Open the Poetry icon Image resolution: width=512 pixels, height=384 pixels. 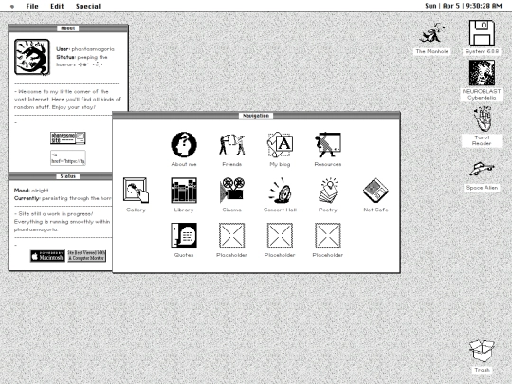tap(328, 191)
